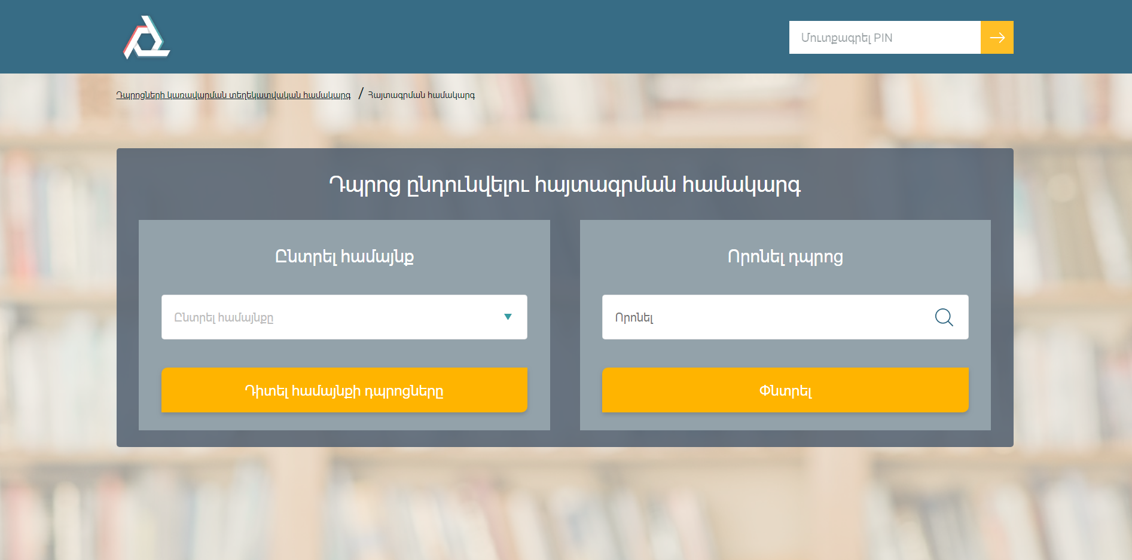1132x560 pixels.
Task: Click the dropdown arrow for community selection
Action: [508, 317]
